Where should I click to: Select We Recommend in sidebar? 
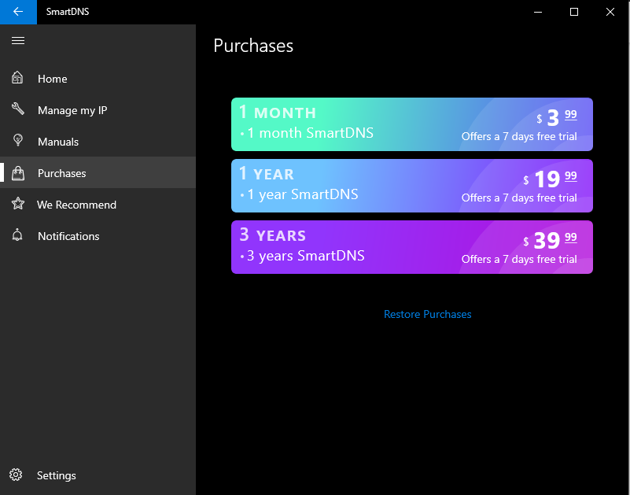[76, 205]
